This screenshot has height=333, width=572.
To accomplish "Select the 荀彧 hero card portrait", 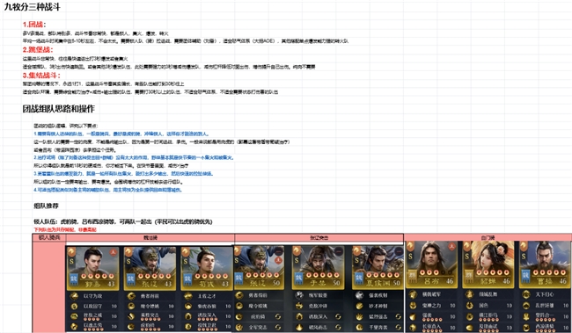I will tap(207, 268).
